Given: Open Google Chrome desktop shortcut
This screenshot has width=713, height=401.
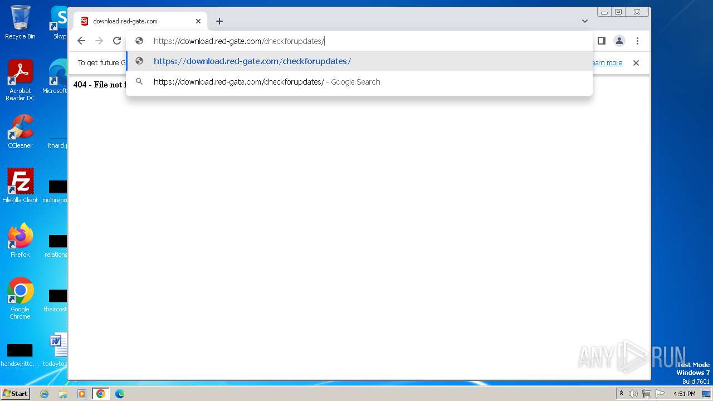Looking at the screenshot, I should pyautogui.click(x=20, y=299).
